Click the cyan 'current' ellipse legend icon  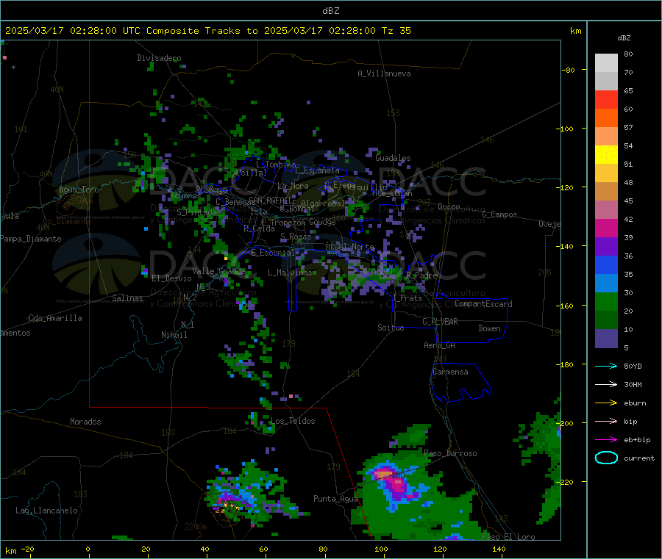[x=606, y=458]
